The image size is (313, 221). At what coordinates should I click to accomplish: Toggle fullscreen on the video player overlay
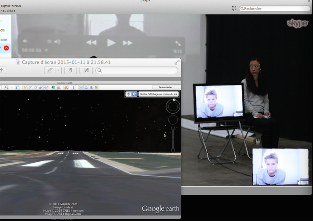click(x=178, y=43)
